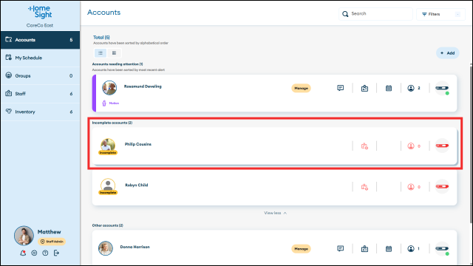This screenshot has height=266, width=473.
Task: Click device status icon for Rosamund Develing
Action: [x=442, y=89]
